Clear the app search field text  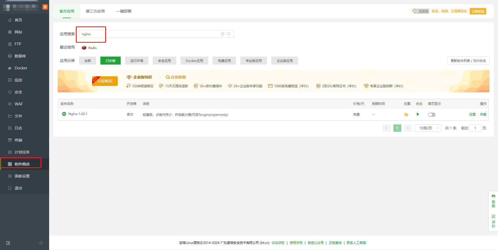click(x=223, y=34)
